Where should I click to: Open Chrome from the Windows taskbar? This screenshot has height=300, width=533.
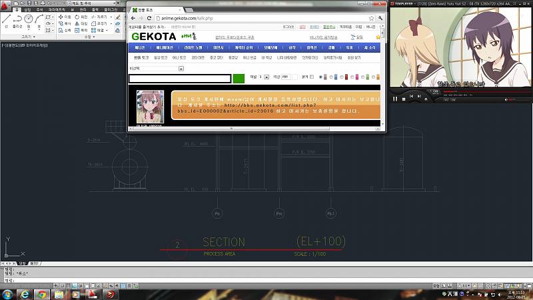42,294
